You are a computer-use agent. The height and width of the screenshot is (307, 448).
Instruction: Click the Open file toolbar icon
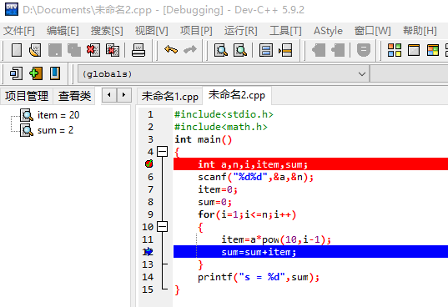coord(35,51)
